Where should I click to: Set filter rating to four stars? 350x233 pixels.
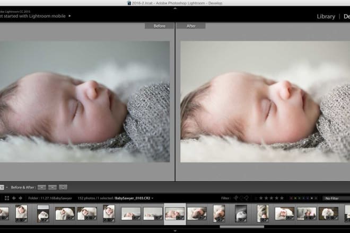[277, 198]
